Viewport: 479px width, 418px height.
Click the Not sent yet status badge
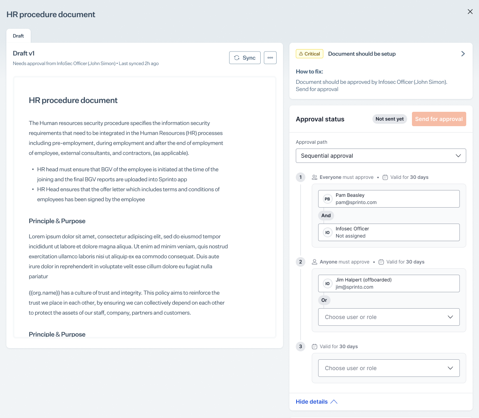[x=389, y=119]
